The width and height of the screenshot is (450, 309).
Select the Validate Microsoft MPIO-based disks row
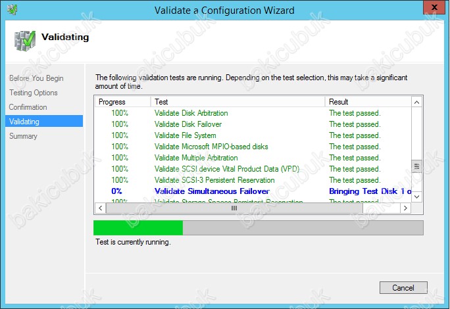pyautogui.click(x=253, y=147)
